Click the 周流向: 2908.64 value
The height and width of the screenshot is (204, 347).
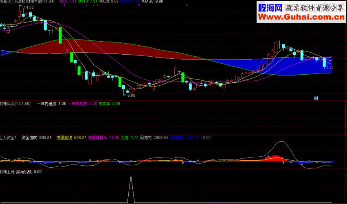pos(154,138)
